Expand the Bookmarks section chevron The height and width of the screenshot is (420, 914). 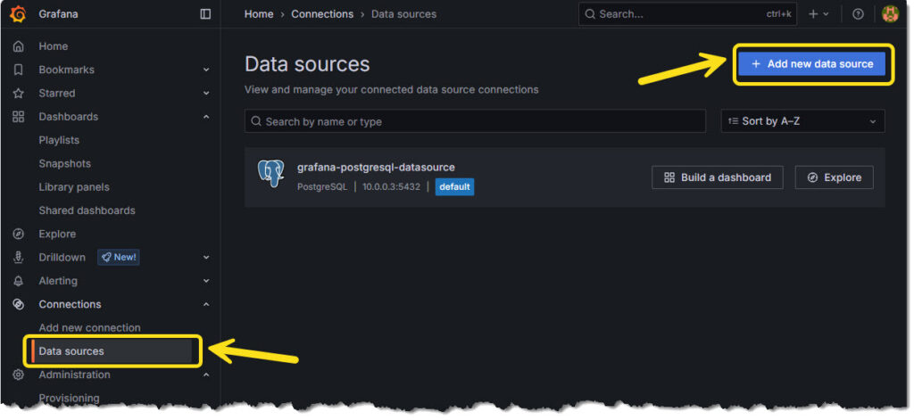click(206, 70)
